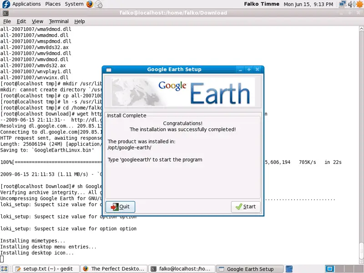The width and height of the screenshot is (364, 273).
Task: Open the Applications menu in the top panel
Action: click(26, 4)
